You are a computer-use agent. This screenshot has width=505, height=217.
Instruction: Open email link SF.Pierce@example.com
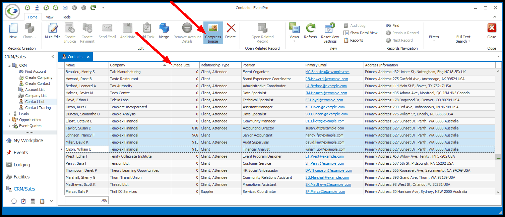pyautogui.click(x=325, y=192)
